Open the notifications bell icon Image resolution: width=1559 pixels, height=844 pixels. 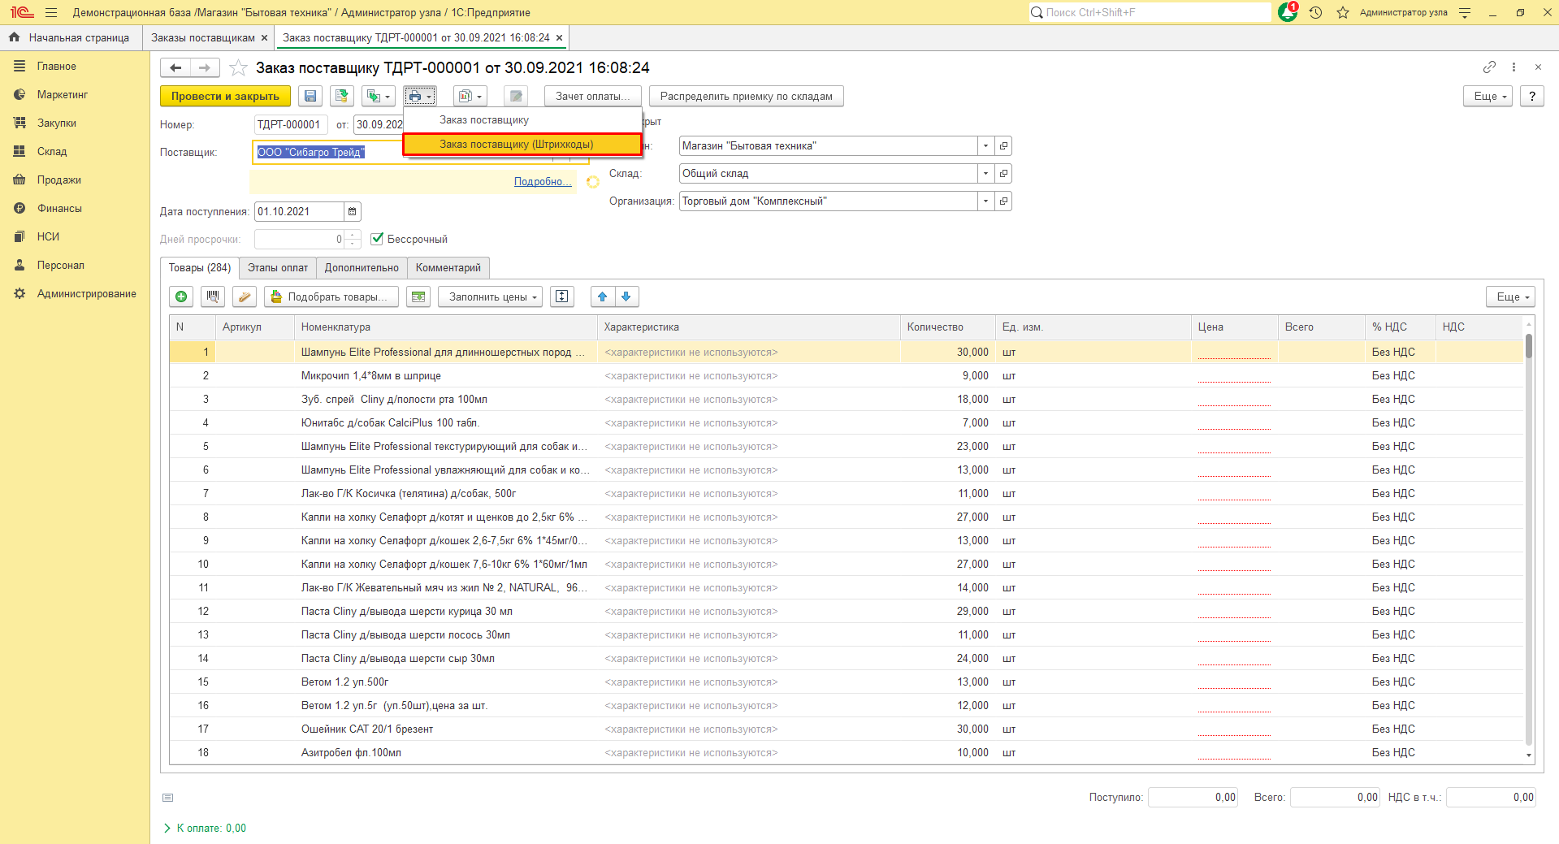pyautogui.click(x=1288, y=12)
